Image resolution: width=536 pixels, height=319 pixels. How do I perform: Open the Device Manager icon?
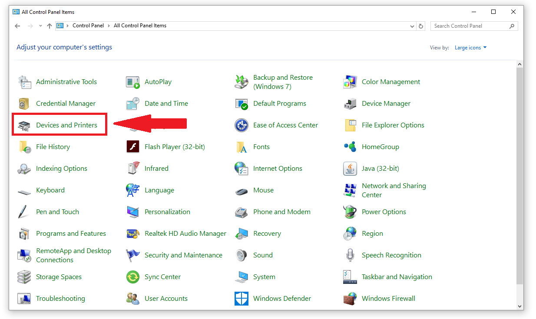click(x=350, y=104)
